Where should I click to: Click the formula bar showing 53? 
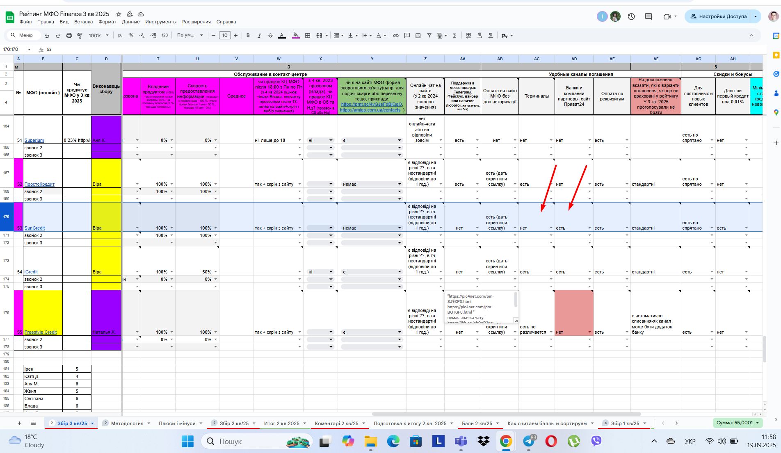[x=402, y=50]
